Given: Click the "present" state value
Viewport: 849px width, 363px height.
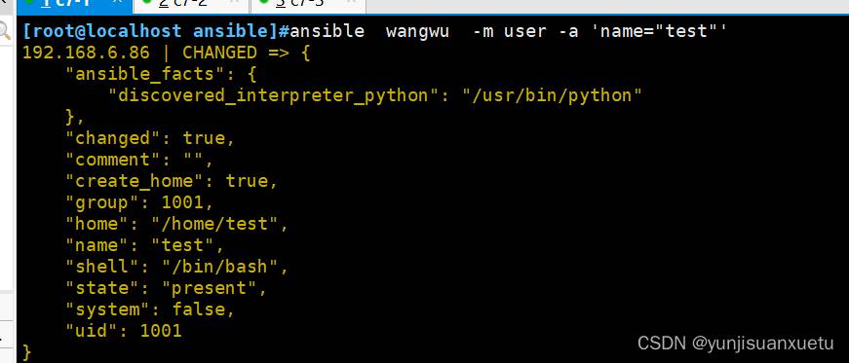Looking at the screenshot, I should (209, 288).
